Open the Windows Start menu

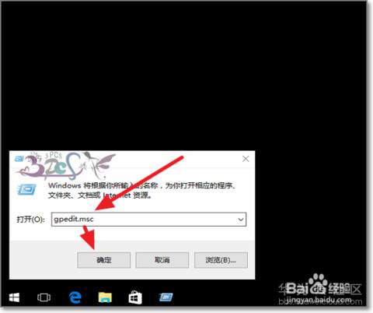click(x=14, y=297)
